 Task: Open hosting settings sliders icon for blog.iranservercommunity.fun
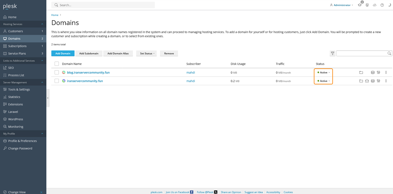pos(378,73)
